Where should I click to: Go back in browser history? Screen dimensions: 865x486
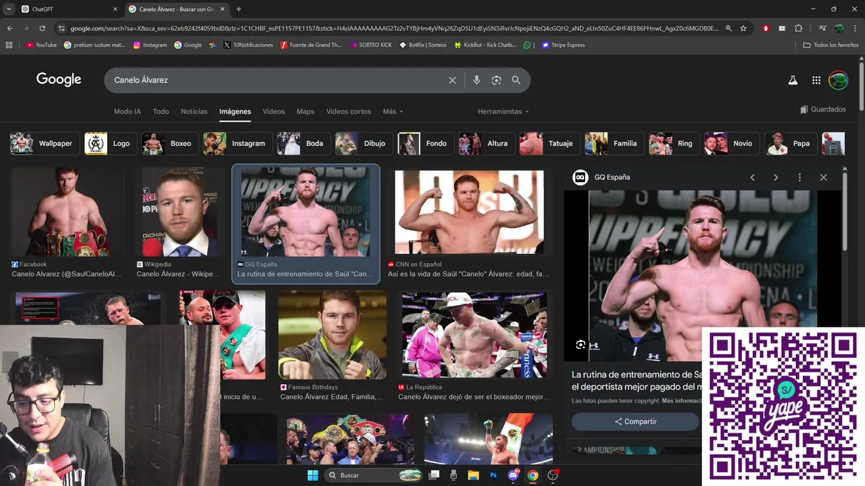tap(9, 28)
